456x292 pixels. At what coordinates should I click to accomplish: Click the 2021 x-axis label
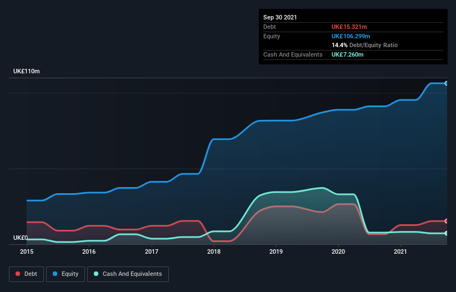click(x=400, y=251)
